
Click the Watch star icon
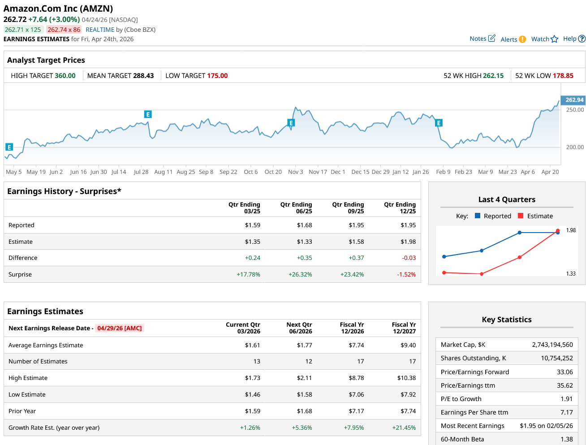point(554,39)
